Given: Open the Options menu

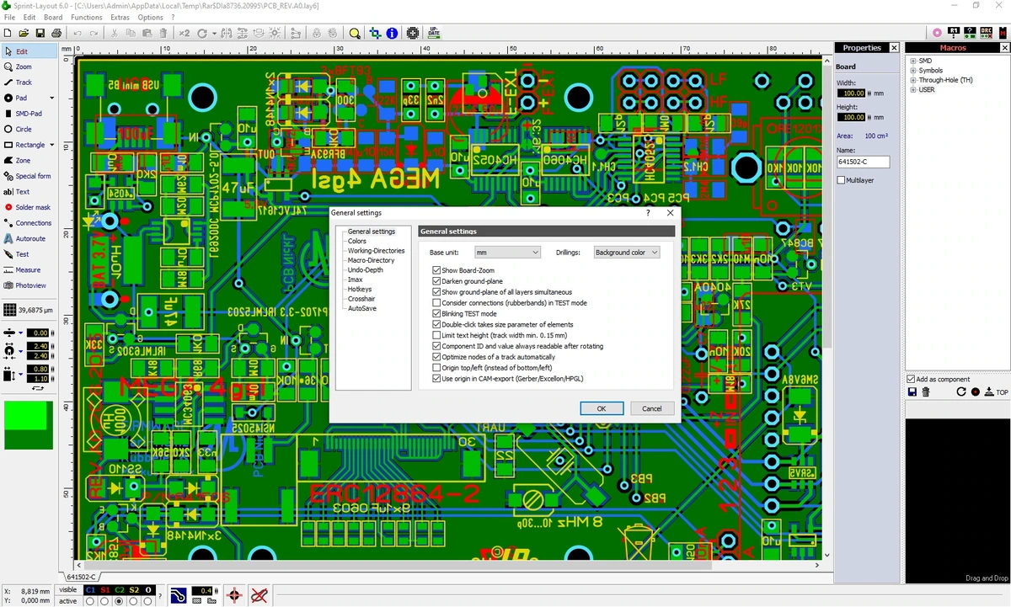Looking at the screenshot, I should pyautogui.click(x=151, y=17).
